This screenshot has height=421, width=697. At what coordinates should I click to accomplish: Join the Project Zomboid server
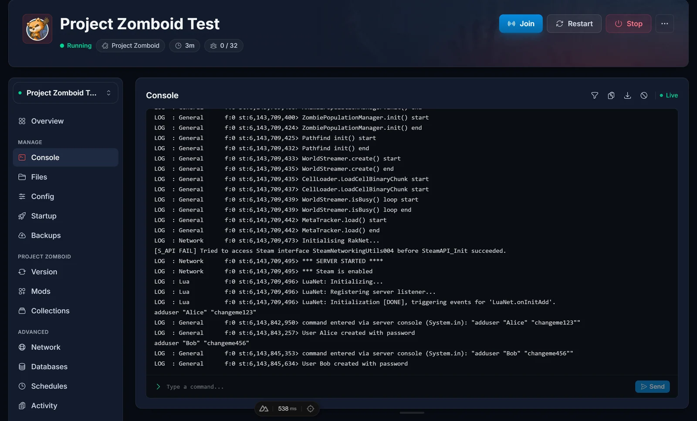[x=521, y=24]
